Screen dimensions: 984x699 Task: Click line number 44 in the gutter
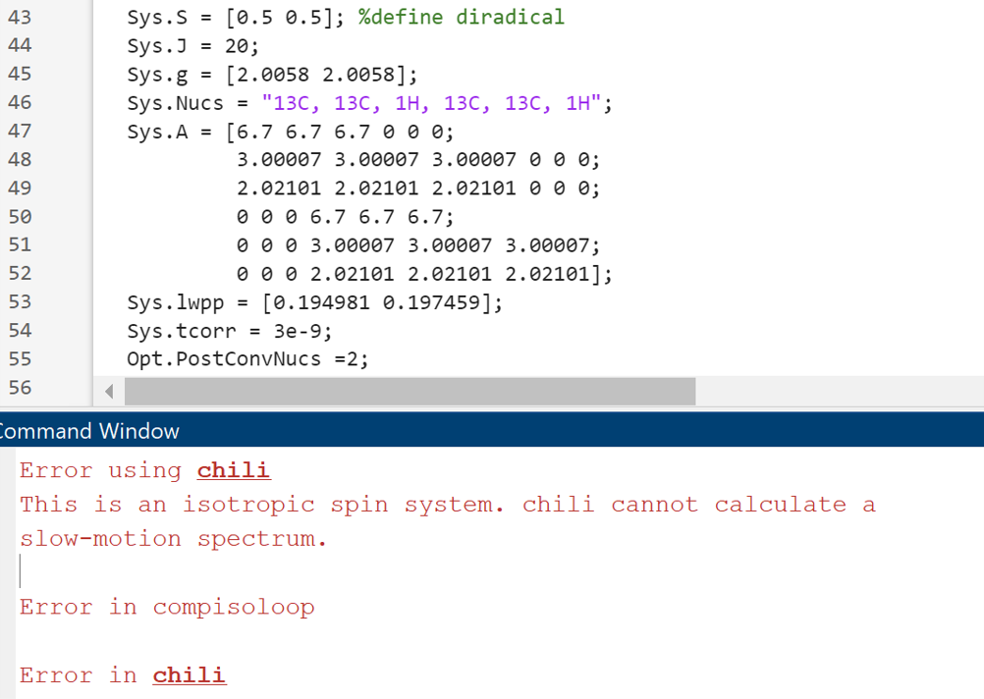[x=20, y=45]
